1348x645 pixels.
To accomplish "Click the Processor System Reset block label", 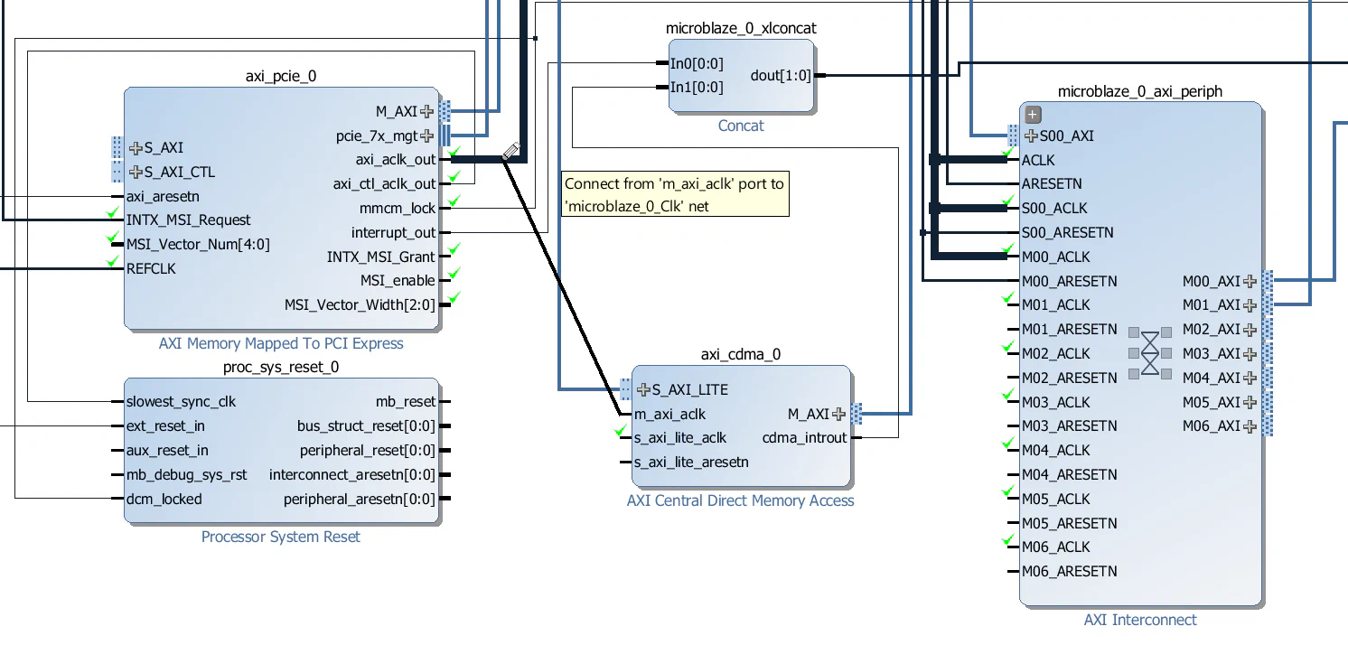I will [281, 537].
